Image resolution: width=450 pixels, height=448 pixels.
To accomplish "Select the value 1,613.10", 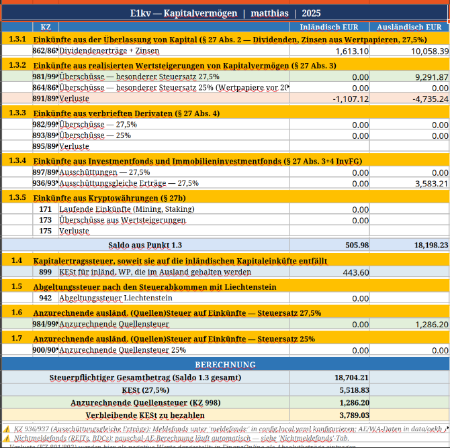I will (330, 51).
